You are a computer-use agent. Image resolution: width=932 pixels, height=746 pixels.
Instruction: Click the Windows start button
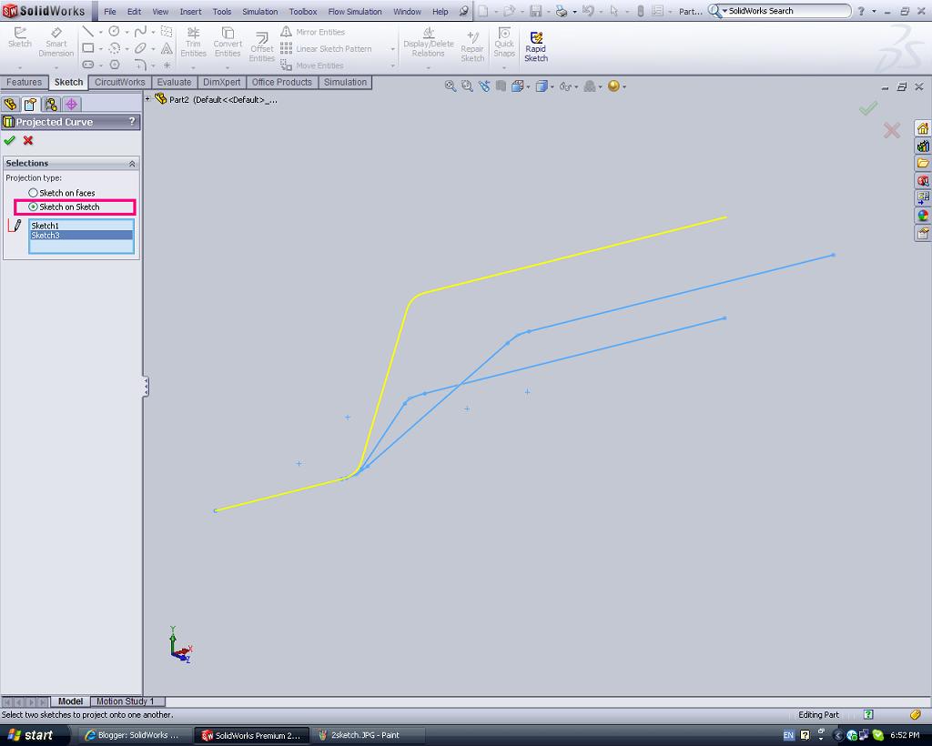pos(30,735)
